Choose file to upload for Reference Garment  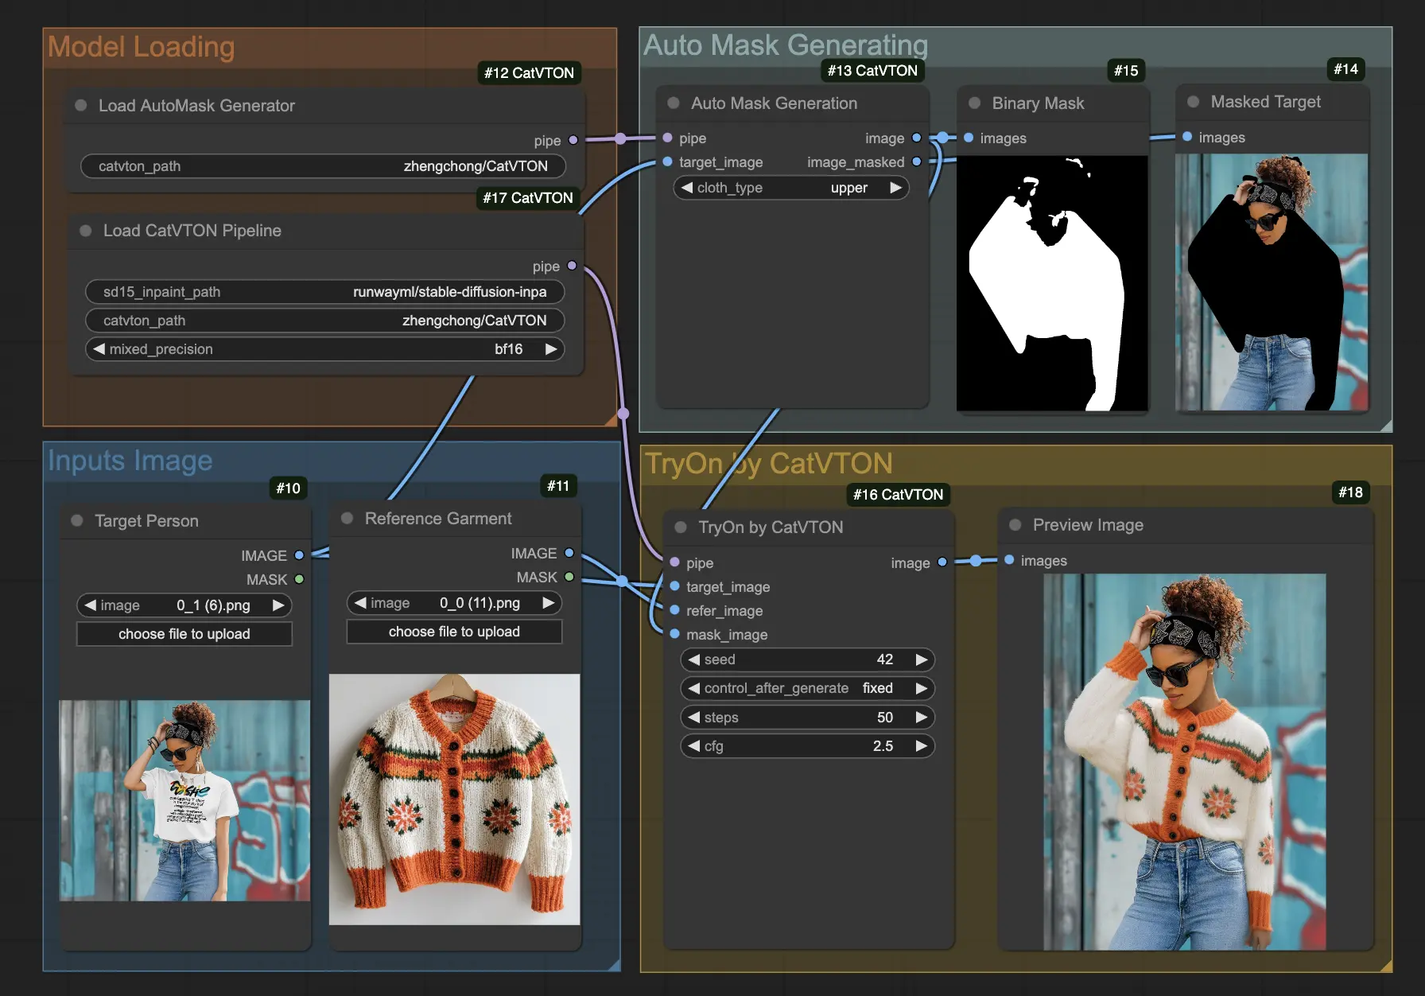(454, 632)
